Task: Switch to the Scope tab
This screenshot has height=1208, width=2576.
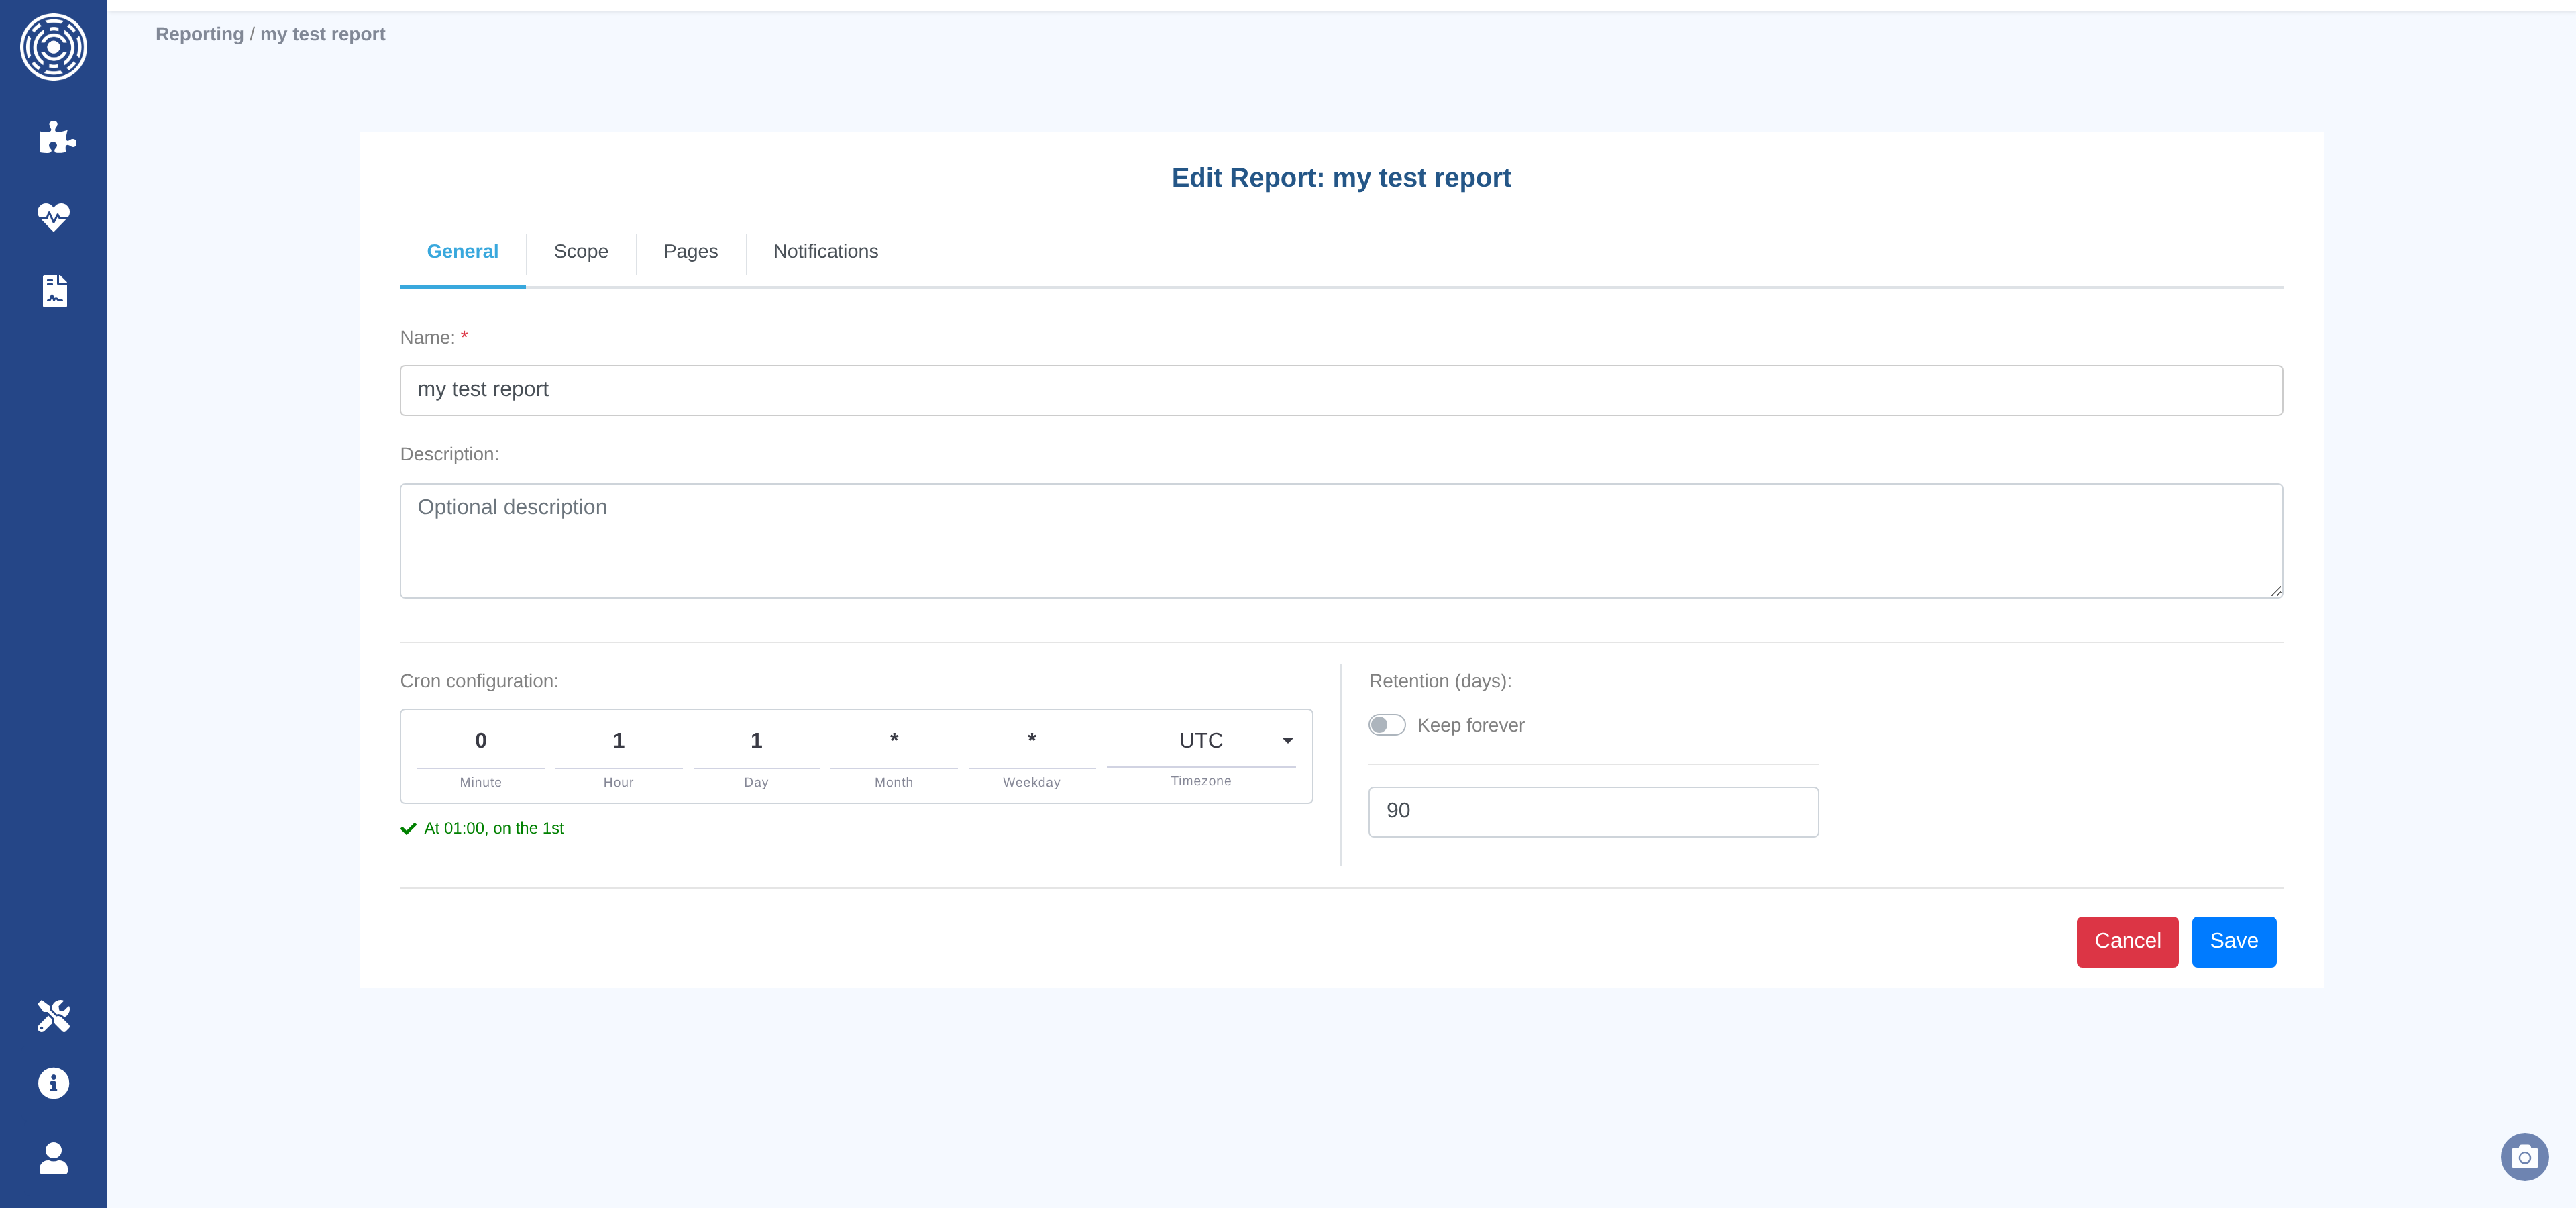Action: 580,252
